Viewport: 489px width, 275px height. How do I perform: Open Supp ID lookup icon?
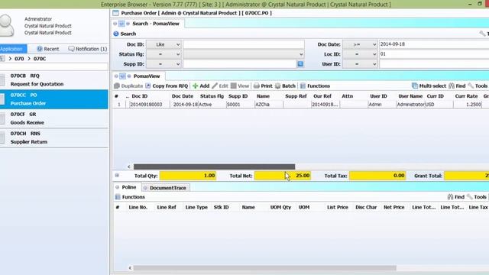[x=300, y=64]
